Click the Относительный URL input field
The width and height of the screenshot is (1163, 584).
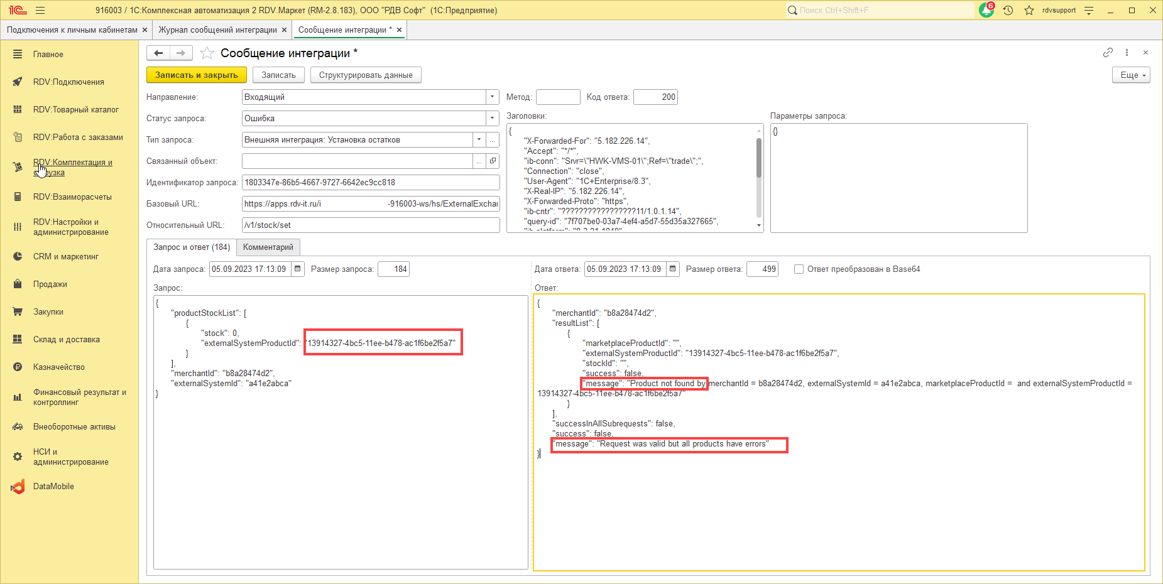(371, 225)
